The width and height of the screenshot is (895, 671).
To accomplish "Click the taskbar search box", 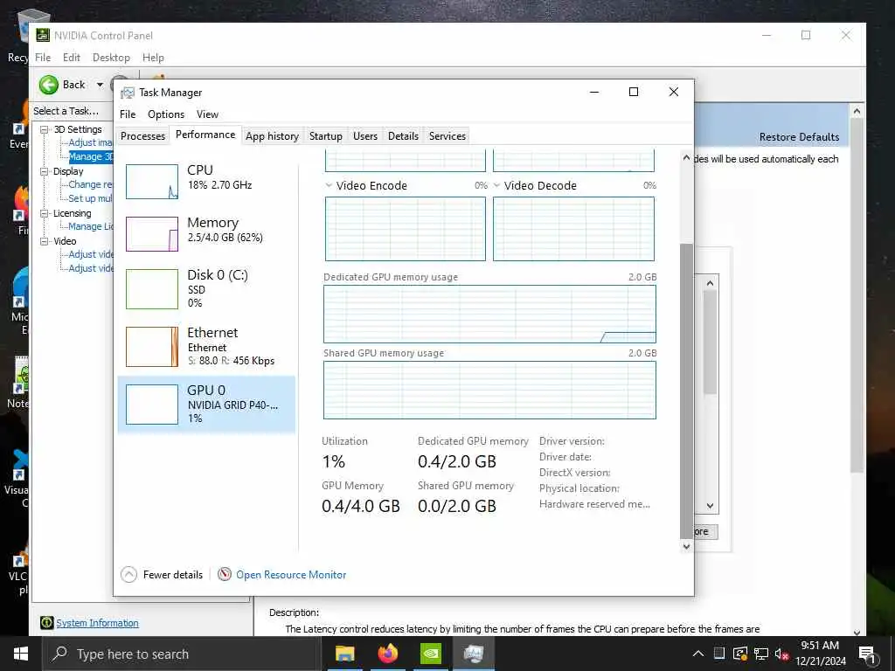I will (x=182, y=654).
